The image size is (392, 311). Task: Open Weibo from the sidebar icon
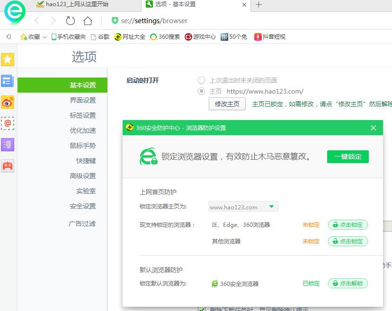point(8,102)
